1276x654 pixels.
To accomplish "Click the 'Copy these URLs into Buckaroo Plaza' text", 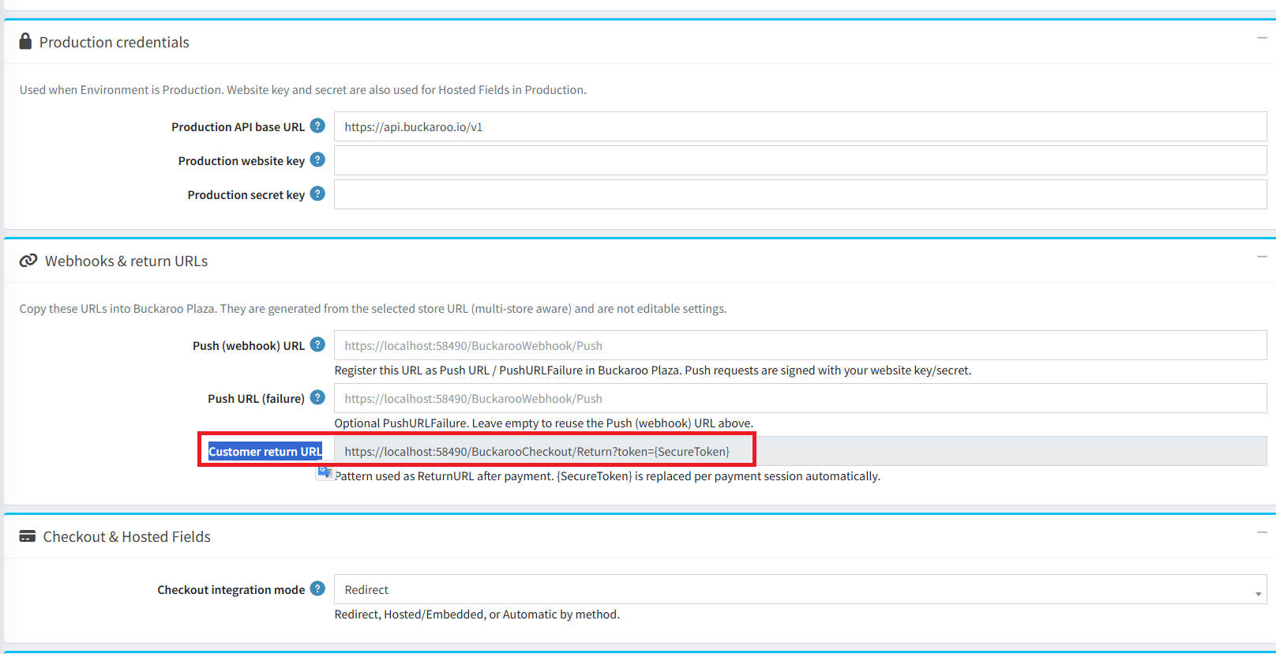I will [x=373, y=308].
